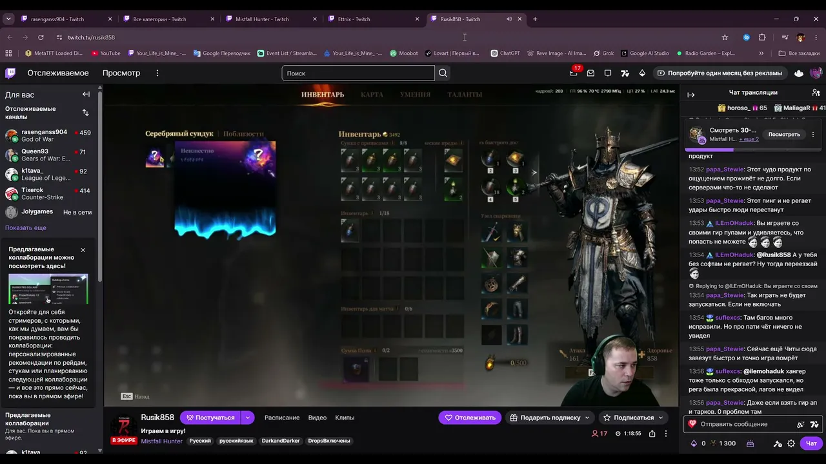
Task: Open more options on the pinned drop
Action: tap(813, 135)
